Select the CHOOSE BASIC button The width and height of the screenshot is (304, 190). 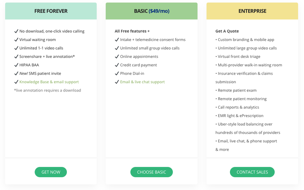point(151,172)
